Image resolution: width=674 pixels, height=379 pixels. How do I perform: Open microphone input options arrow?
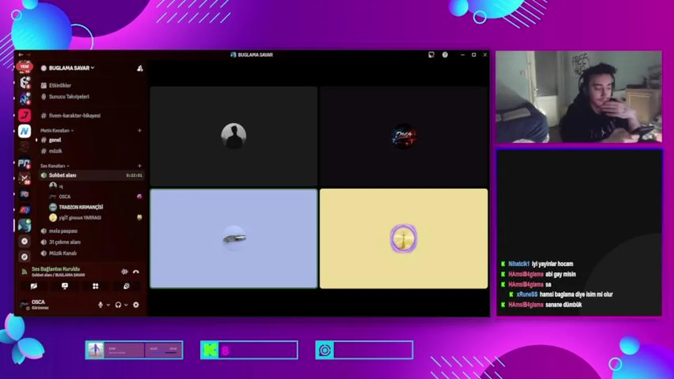108,305
